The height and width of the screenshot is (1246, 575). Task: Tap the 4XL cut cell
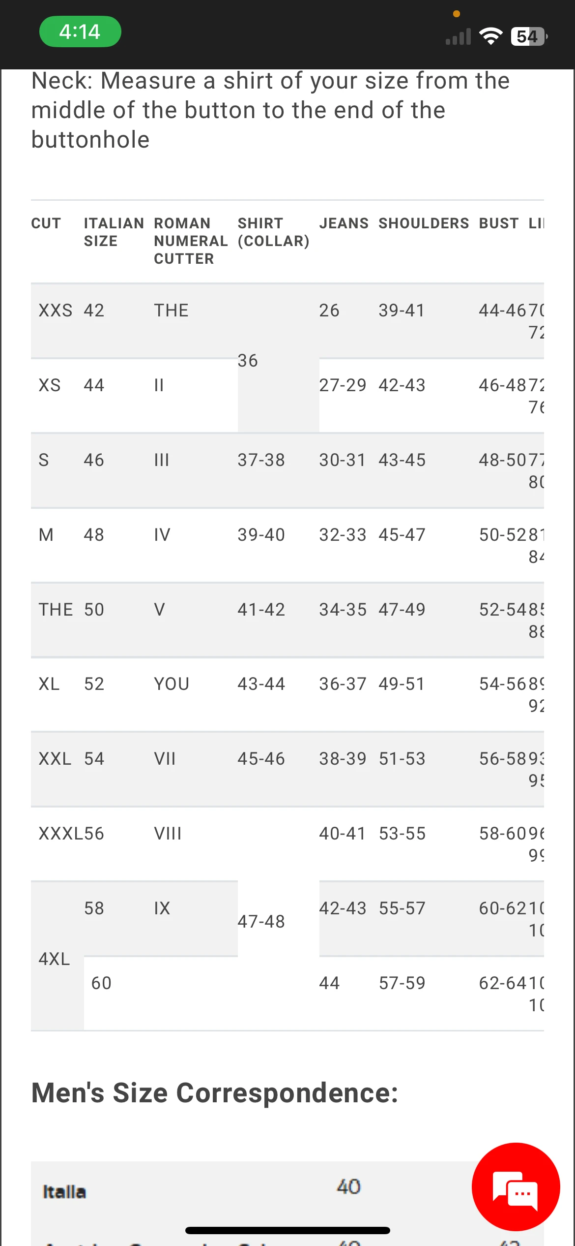[54, 959]
